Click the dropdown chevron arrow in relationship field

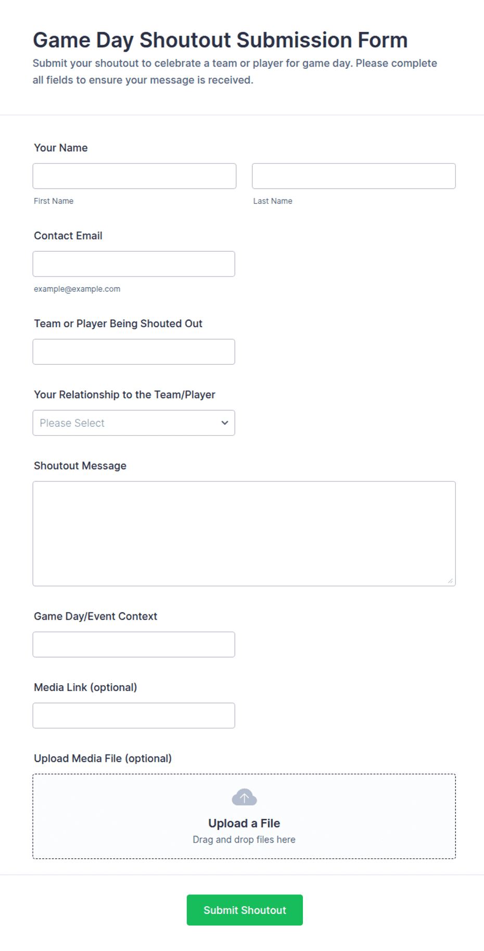pyautogui.click(x=225, y=423)
